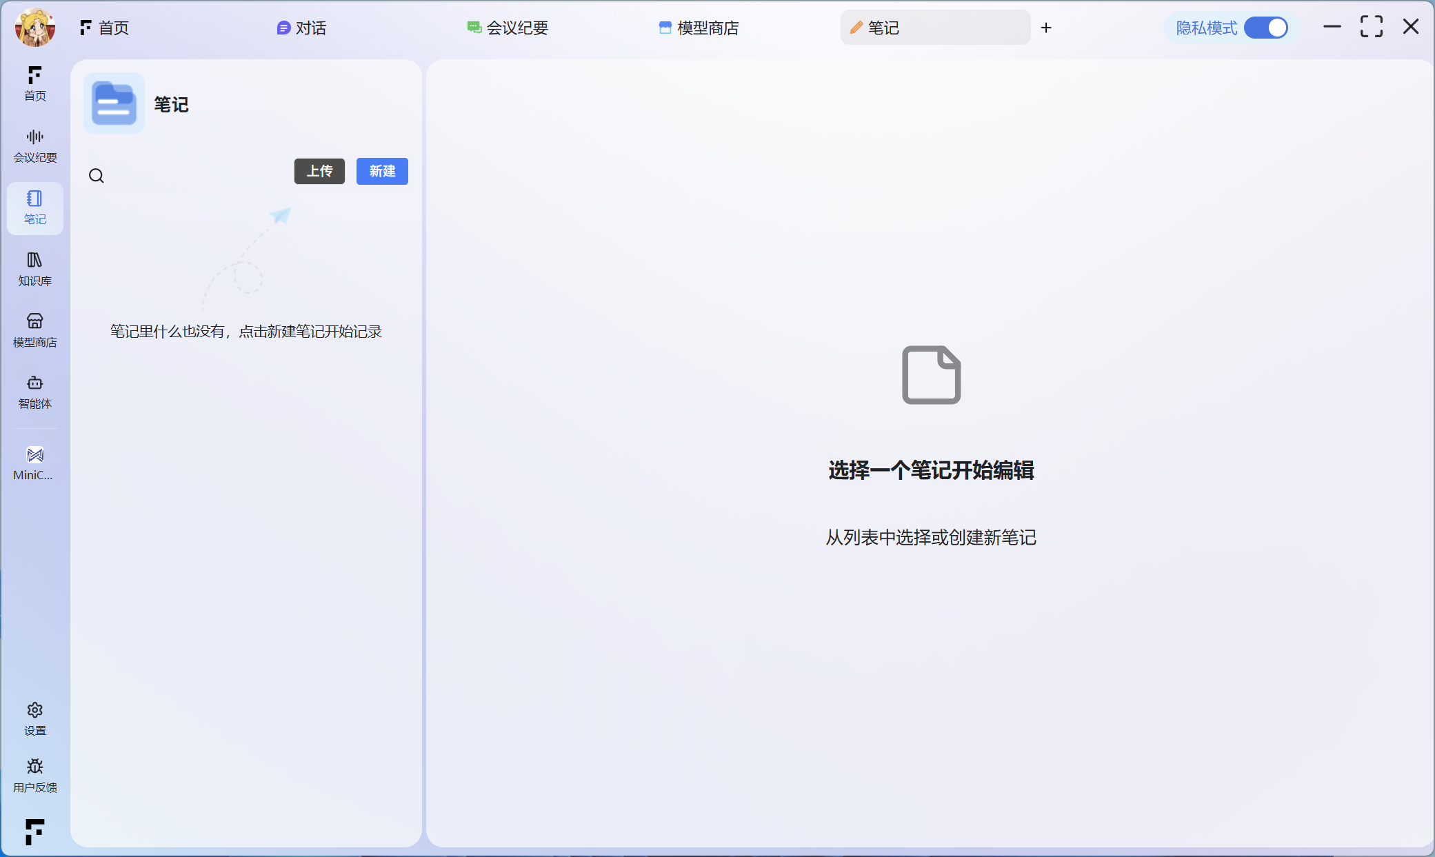
Task: Open 模型商店 from the sidebar
Action: click(x=34, y=330)
